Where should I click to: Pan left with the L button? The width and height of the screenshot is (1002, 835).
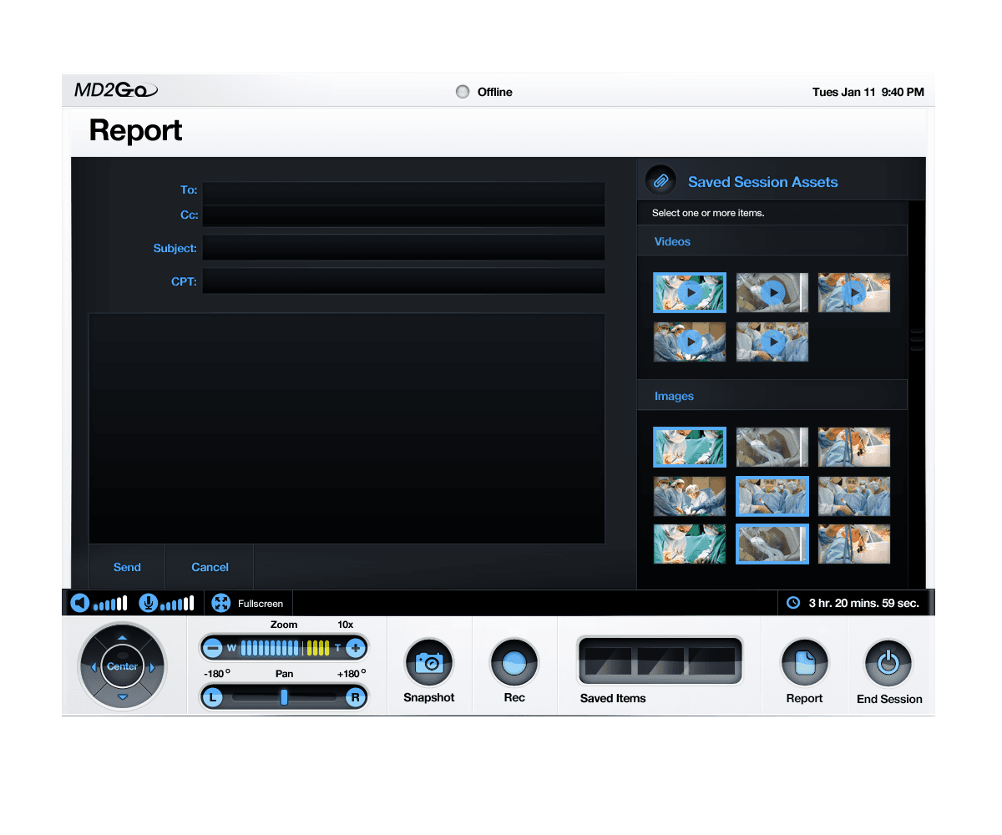(213, 697)
